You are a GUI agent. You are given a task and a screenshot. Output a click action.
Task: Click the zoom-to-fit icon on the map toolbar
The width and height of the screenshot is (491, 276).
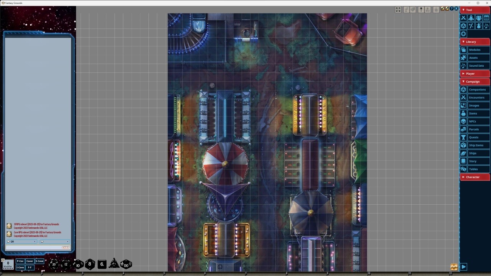pyautogui.click(x=398, y=10)
